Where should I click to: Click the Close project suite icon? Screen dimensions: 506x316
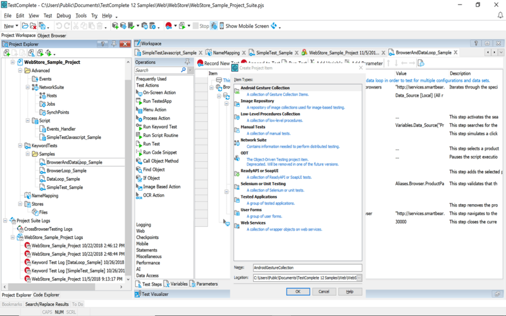(33, 26)
